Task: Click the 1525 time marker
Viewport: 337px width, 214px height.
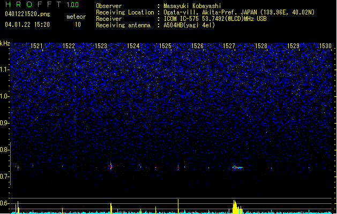Action: point(165,46)
